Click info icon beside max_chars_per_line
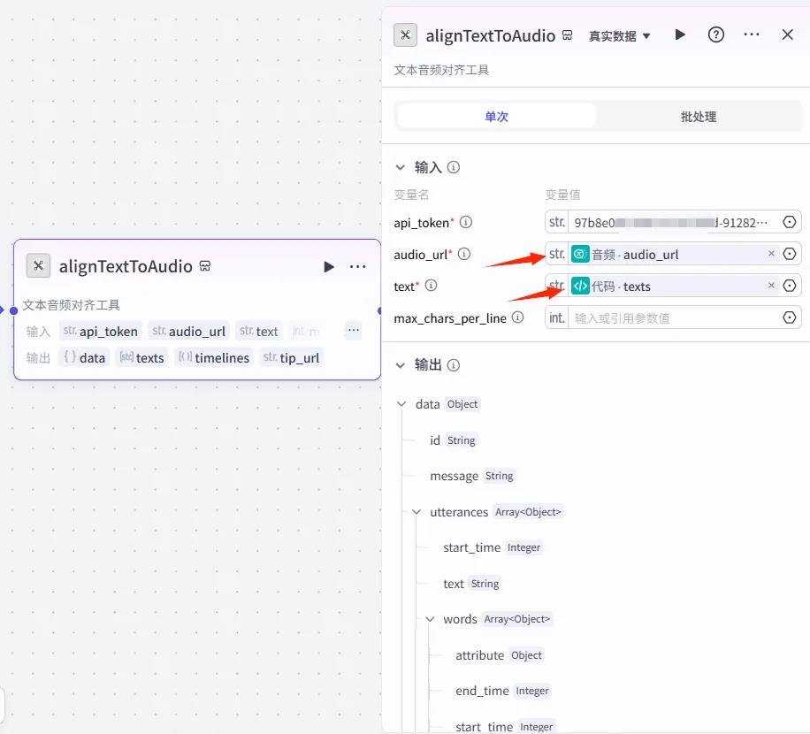The image size is (810, 734). pos(517,317)
